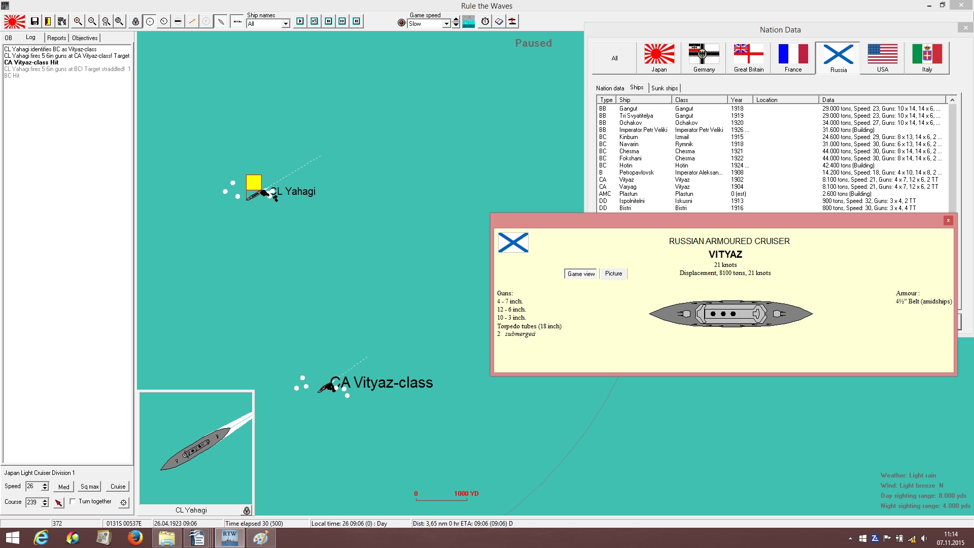Click the single-step play button
Screen dimensions: 974x548
coord(300,21)
